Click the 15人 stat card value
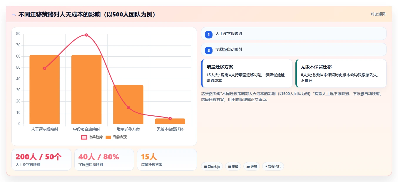This screenshot has width=398, height=182. (x=149, y=157)
